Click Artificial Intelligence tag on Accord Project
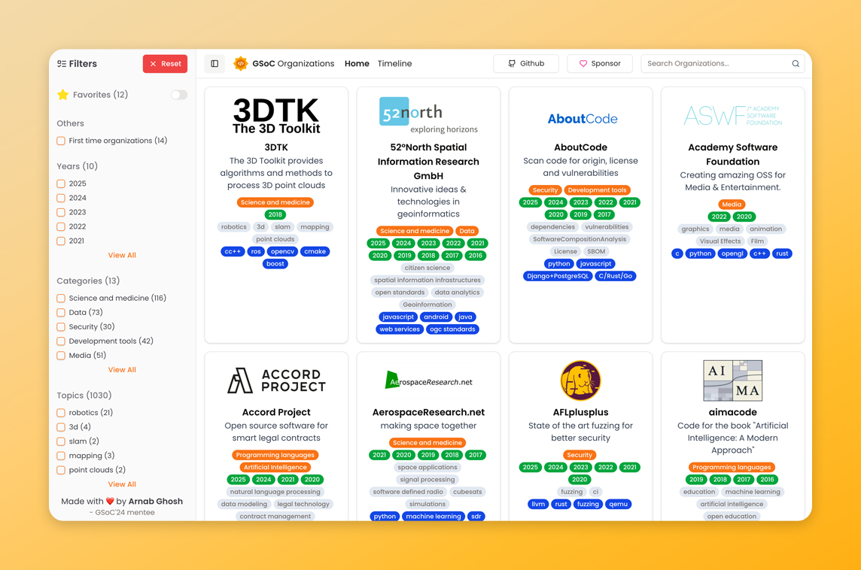The width and height of the screenshot is (861, 570). [275, 468]
